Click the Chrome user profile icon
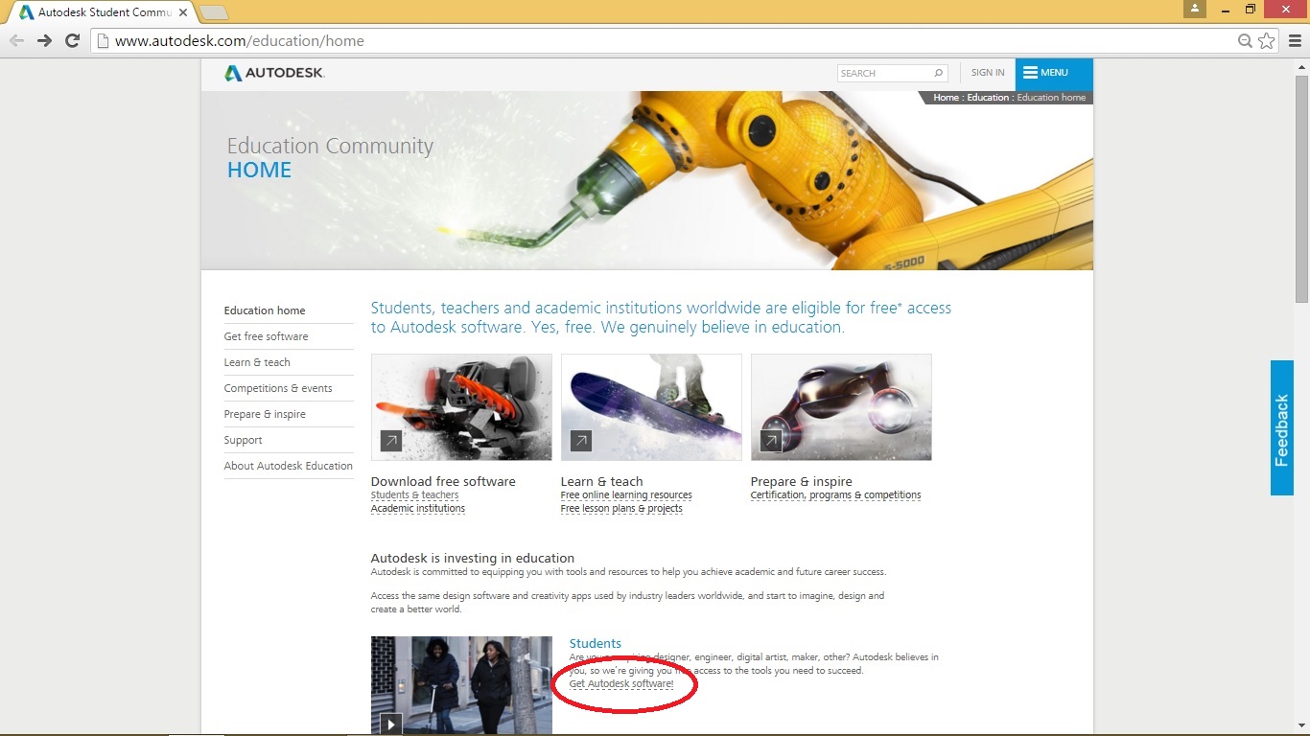This screenshot has height=736, width=1310. point(1194,9)
